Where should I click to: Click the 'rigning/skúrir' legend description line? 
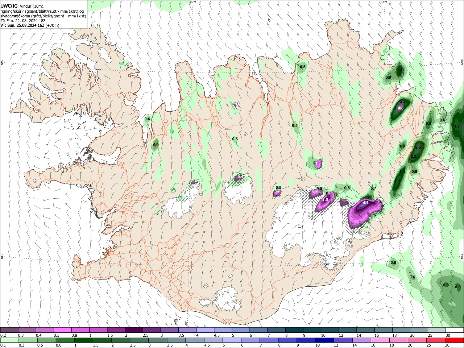pos(42,11)
